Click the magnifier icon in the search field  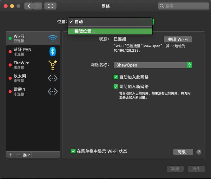(162, 6)
